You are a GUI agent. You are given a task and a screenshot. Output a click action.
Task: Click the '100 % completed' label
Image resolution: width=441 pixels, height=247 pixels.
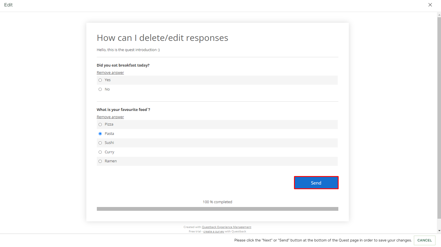point(218,202)
